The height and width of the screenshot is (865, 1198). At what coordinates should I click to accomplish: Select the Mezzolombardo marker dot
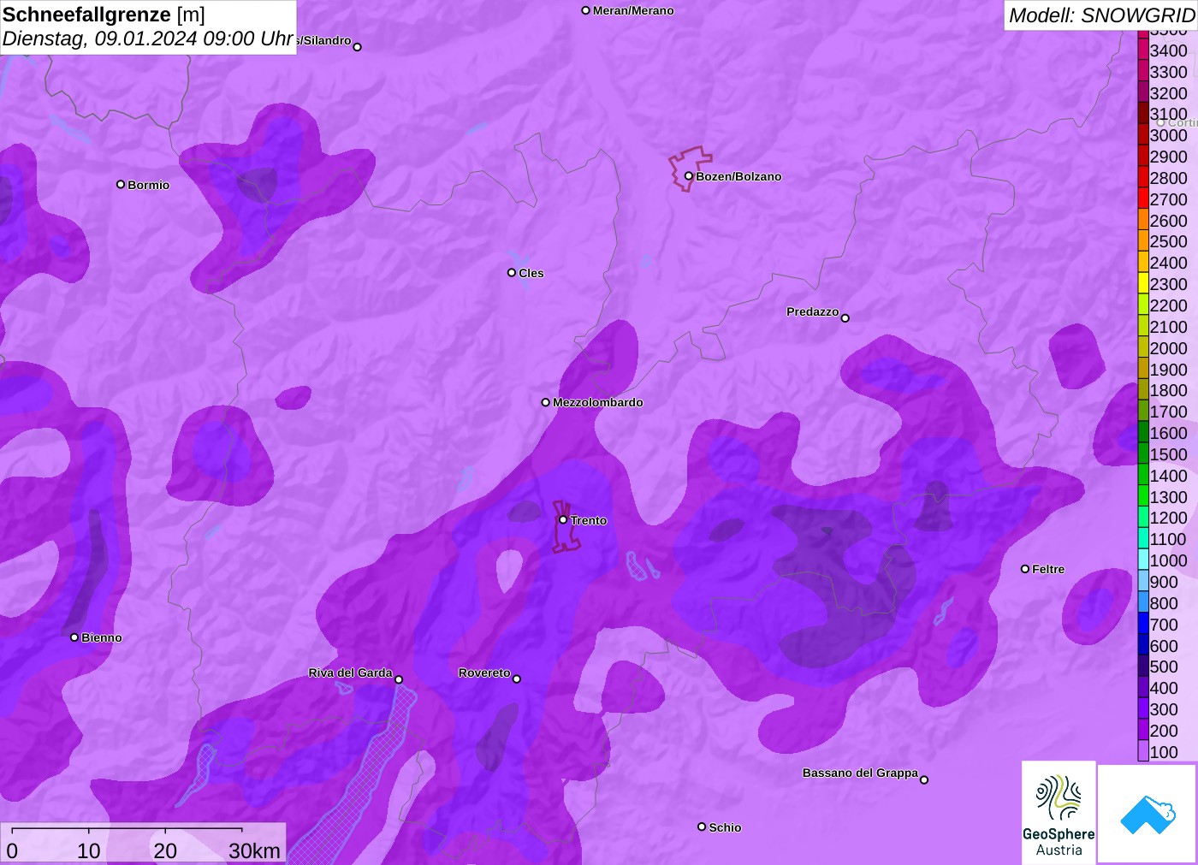pyautogui.click(x=546, y=402)
